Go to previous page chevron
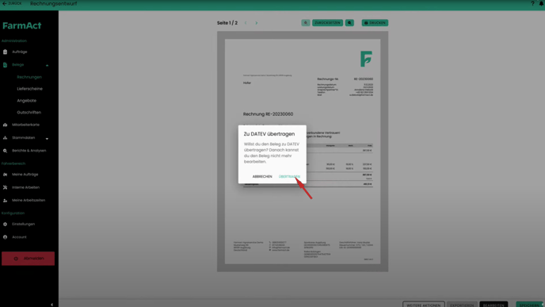The height and width of the screenshot is (307, 545). (x=246, y=23)
